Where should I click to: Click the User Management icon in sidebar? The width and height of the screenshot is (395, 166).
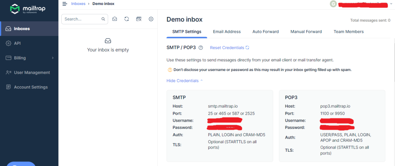[8, 73]
